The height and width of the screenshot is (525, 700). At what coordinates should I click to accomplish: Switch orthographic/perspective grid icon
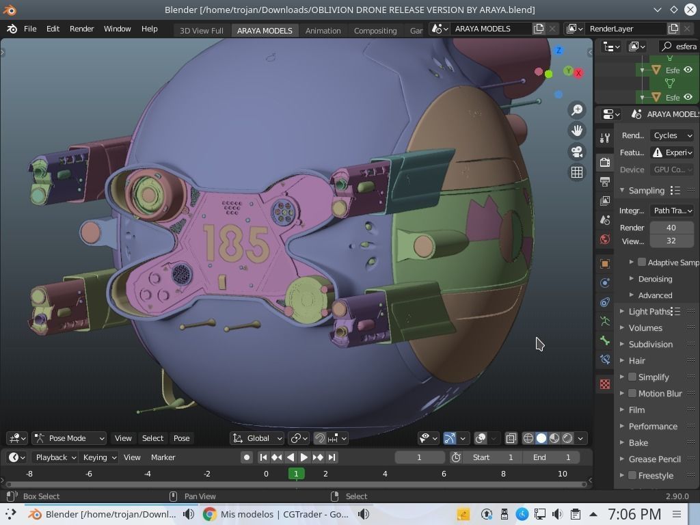point(577,172)
